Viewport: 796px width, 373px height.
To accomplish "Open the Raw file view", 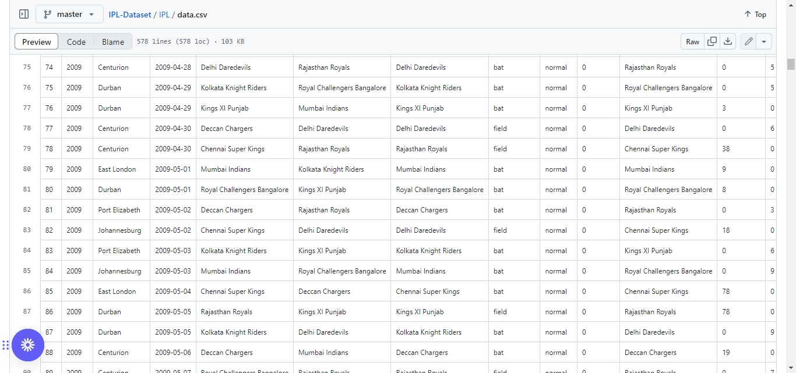I will pos(692,41).
